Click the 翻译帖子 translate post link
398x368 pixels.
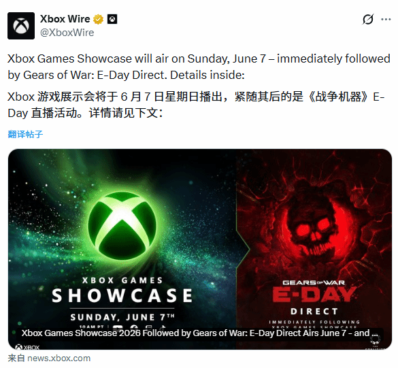tap(25, 134)
